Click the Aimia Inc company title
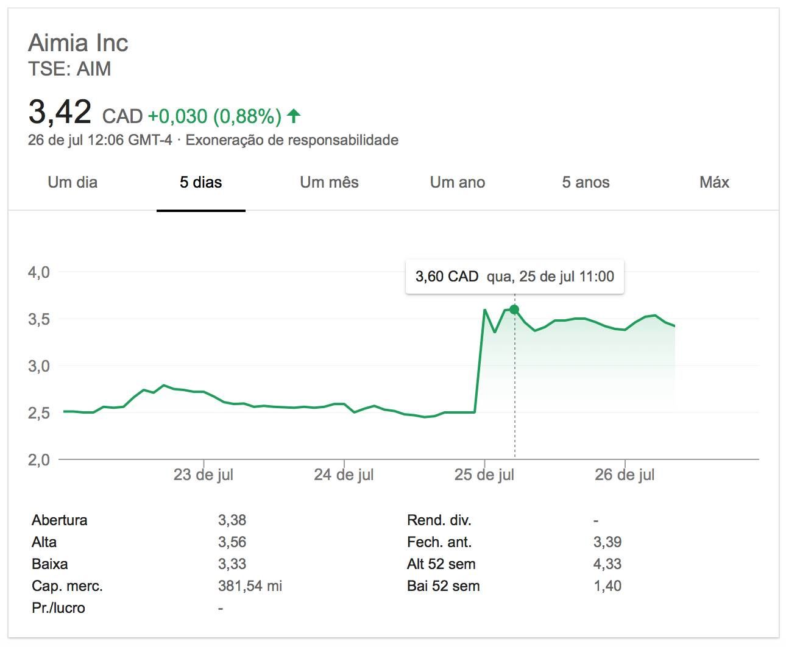Image resolution: width=786 pixels, height=647 pixels. coord(78,43)
